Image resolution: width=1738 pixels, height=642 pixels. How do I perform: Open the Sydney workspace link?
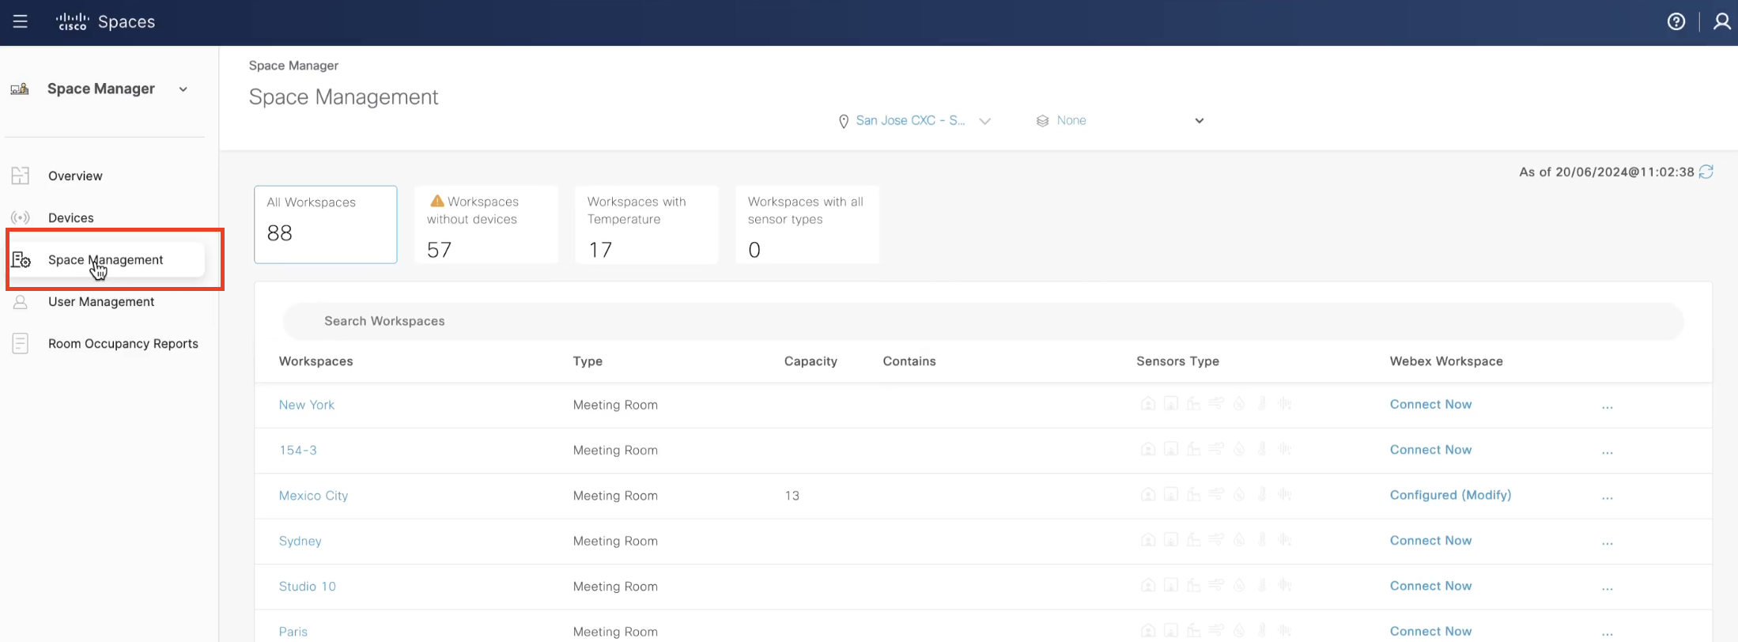[300, 542]
